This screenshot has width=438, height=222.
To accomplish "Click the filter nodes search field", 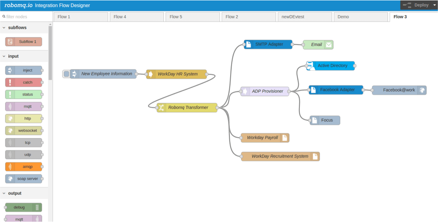I will [26, 17].
